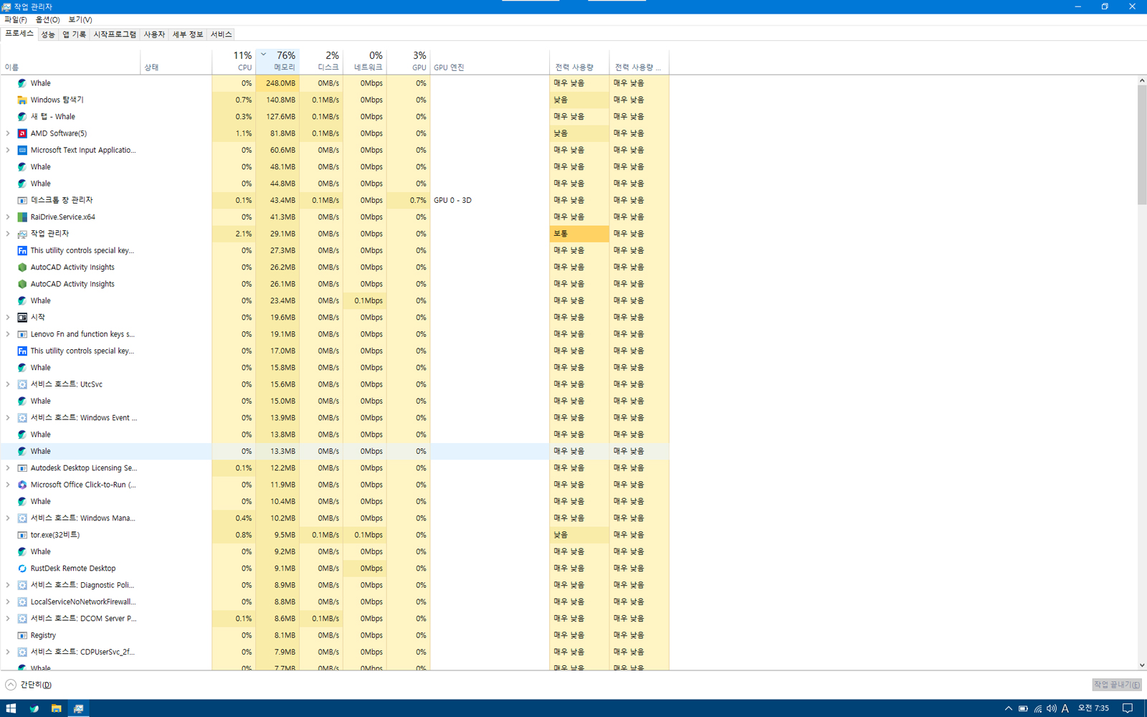Expand the Lenovo Fn and function keys row

tap(8, 334)
